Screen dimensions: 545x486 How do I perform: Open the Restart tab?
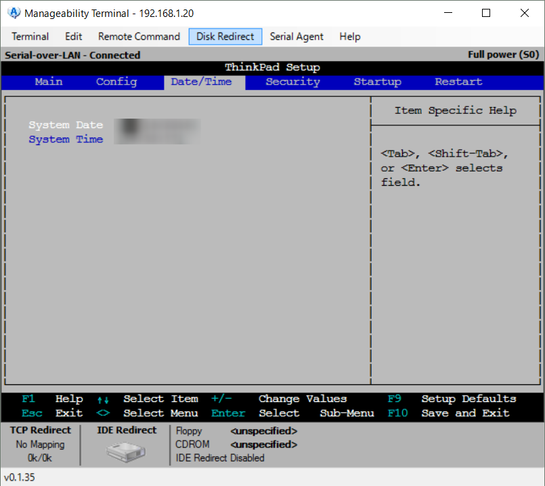click(x=458, y=82)
